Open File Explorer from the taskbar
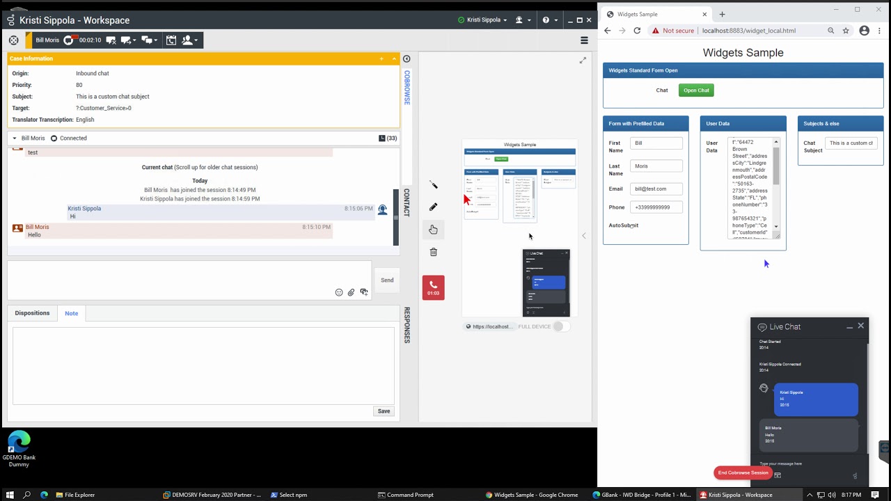This screenshot has height=501, width=891. tap(75, 495)
